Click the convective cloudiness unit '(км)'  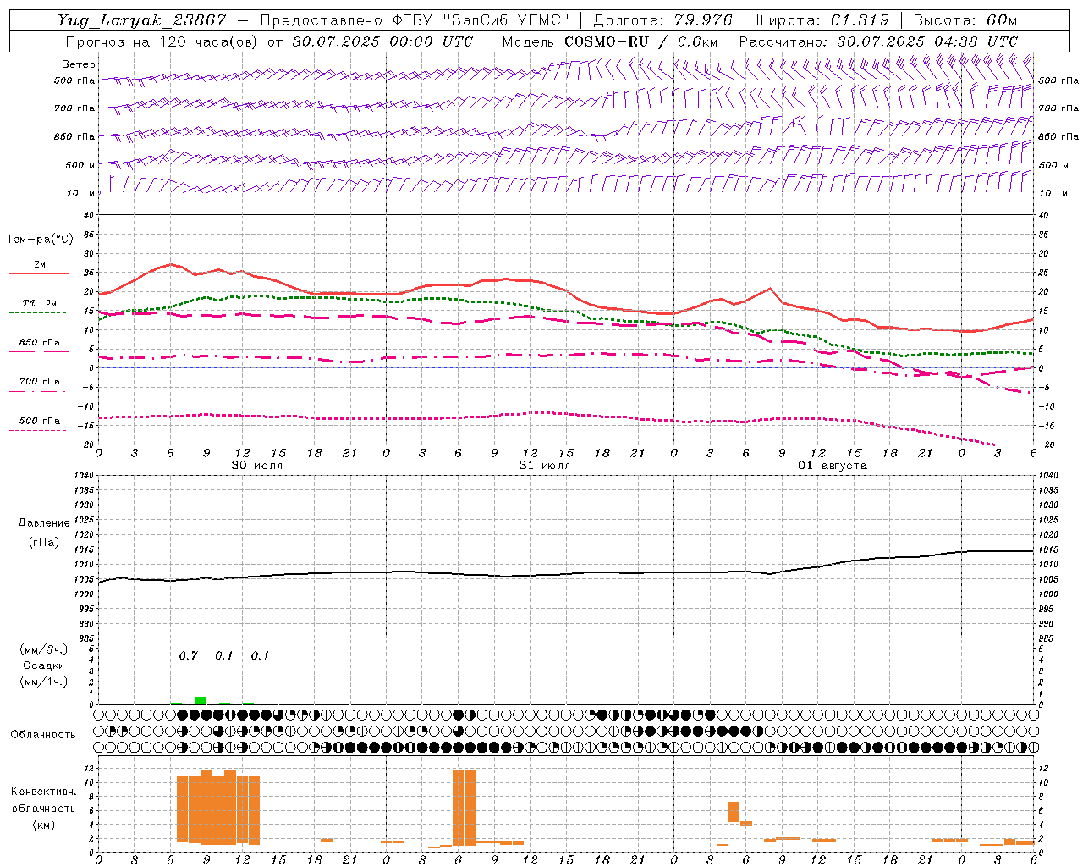point(44,826)
